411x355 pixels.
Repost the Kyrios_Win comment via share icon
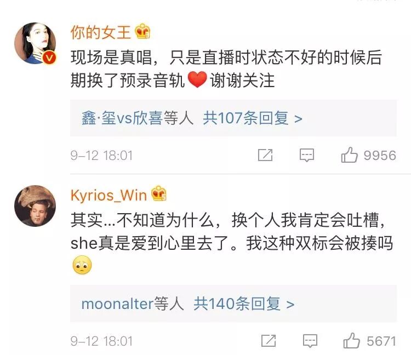[x=269, y=341]
